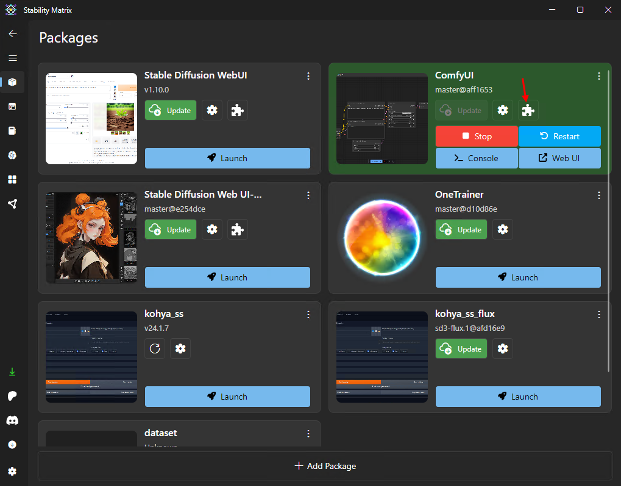Viewport: 621px width, 486px height.
Task: Select the Packages cube icon in sidebar
Action: [x=12, y=82]
